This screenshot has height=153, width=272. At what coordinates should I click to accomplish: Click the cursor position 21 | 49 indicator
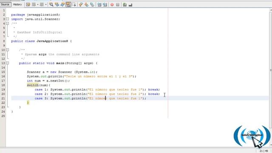pyautogui.click(x=263, y=151)
